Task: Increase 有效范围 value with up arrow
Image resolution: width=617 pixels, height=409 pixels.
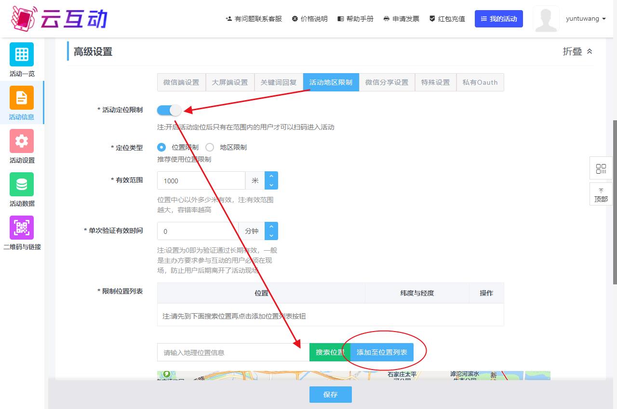Action: pos(271,176)
